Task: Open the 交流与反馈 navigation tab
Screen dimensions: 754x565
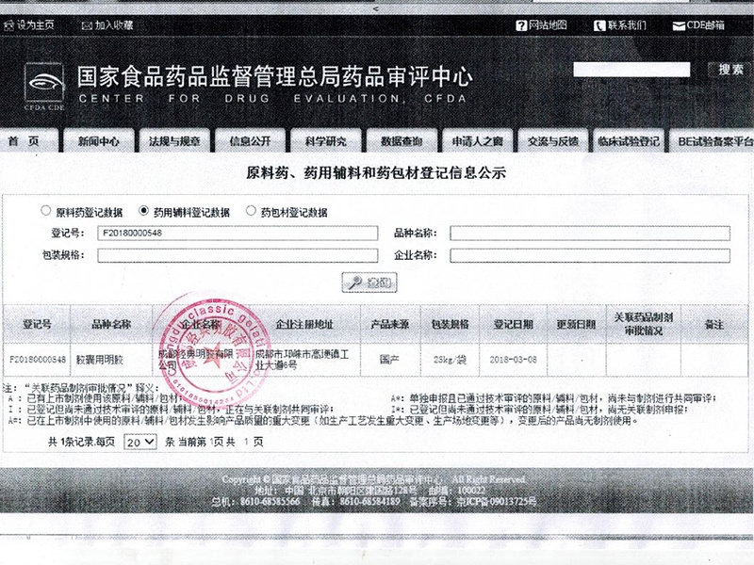Action: click(553, 140)
